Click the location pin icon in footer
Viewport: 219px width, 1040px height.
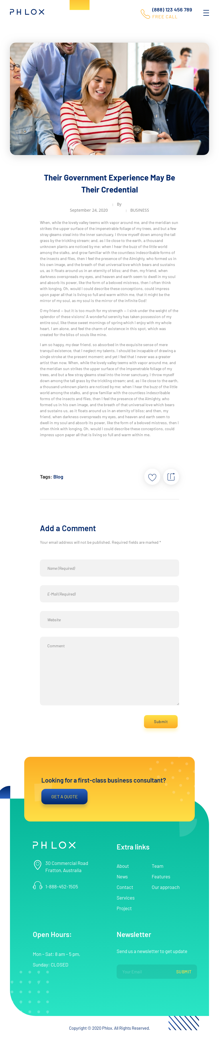(37, 864)
